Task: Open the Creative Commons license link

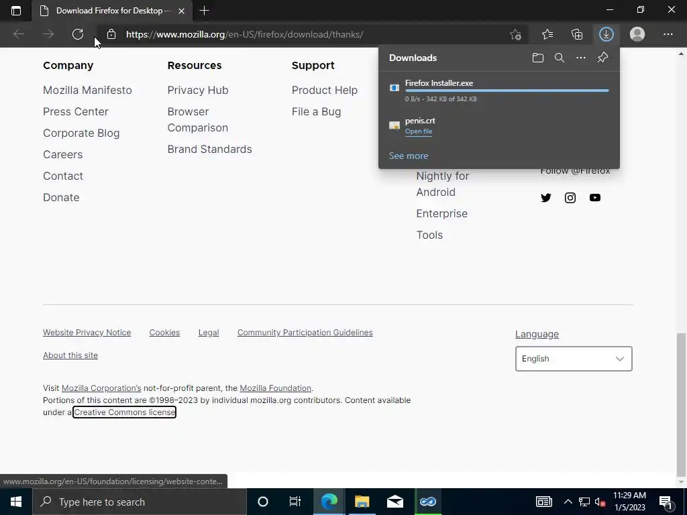Action: 124,412
